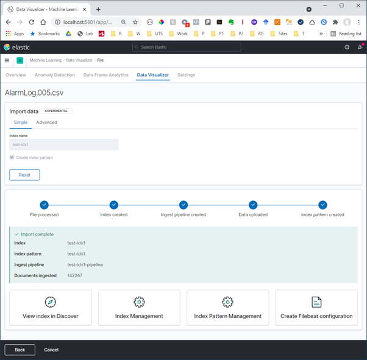Open the Anomaly Detection tab
This screenshot has height=360, width=367.
pos(54,75)
